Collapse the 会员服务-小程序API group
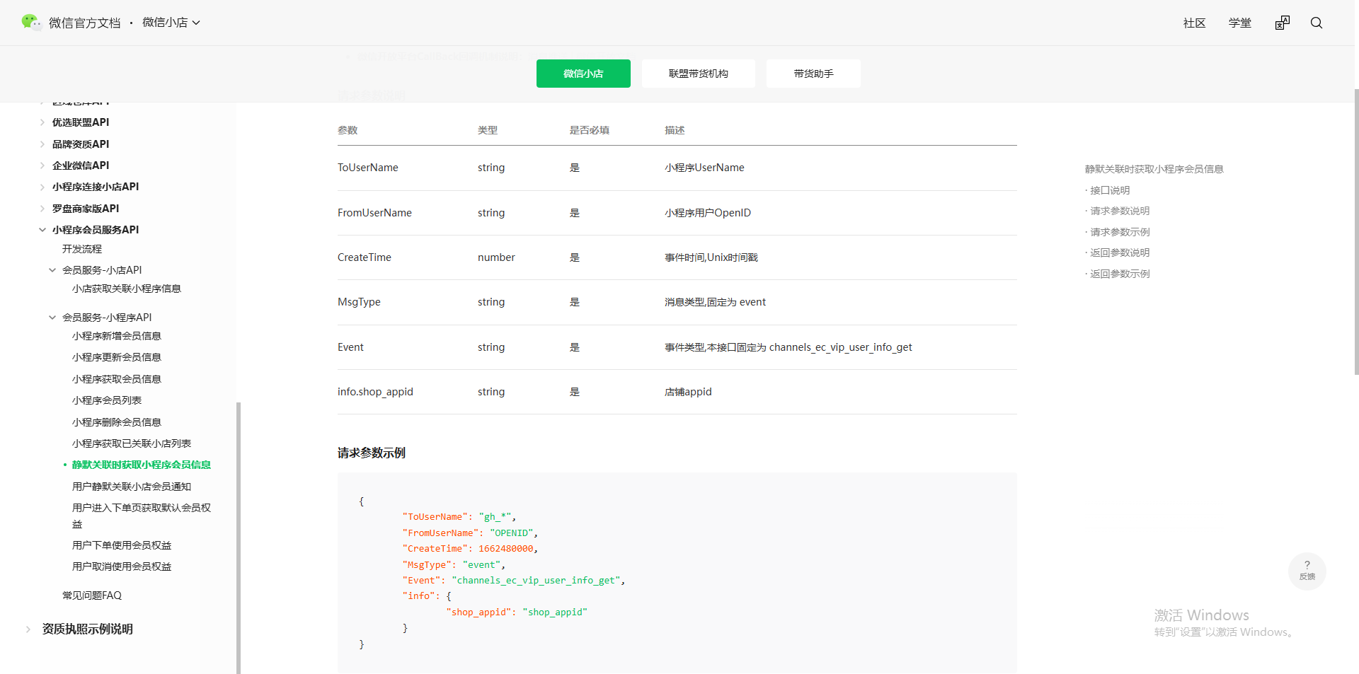The image size is (1359, 674). click(52, 318)
